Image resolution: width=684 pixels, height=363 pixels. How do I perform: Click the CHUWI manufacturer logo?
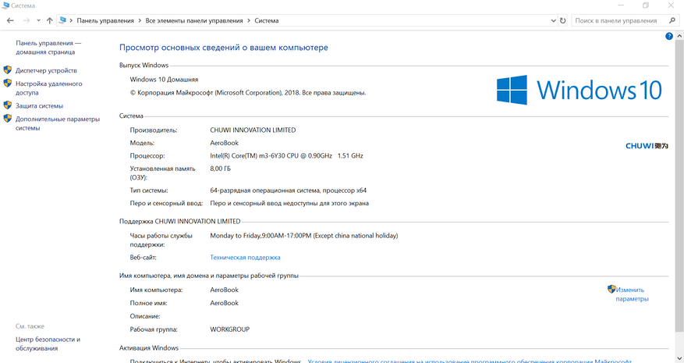tap(647, 145)
